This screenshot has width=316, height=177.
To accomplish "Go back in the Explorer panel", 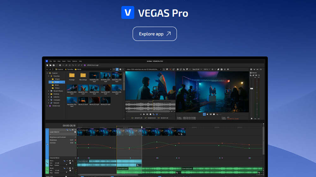I will click(47, 69).
